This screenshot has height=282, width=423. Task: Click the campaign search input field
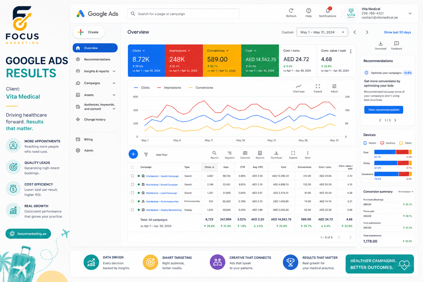click(x=183, y=14)
